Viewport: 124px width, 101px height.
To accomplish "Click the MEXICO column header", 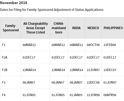I will coord(93,28).
